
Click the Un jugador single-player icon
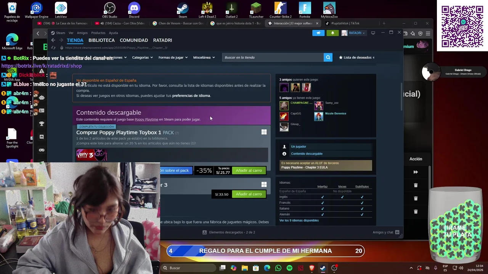(284, 147)
